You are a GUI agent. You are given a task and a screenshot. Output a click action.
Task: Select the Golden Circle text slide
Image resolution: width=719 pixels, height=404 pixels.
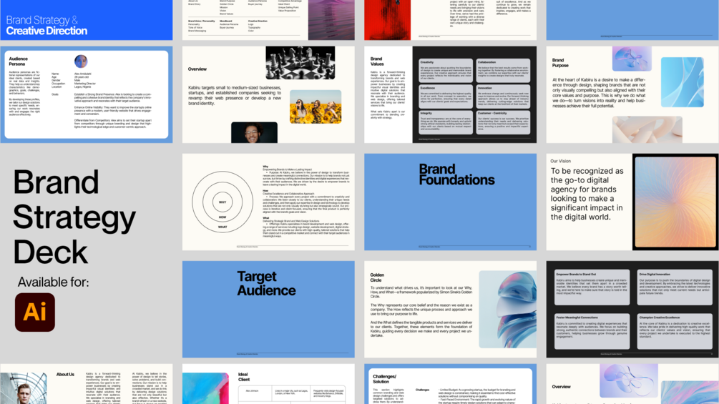pyautogui.click(x=450, y=309)
